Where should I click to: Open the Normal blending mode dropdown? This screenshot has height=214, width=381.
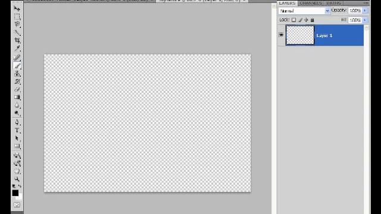304,11
